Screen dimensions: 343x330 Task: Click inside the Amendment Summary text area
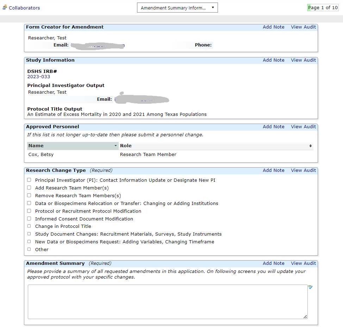click(x=168, y=302)
